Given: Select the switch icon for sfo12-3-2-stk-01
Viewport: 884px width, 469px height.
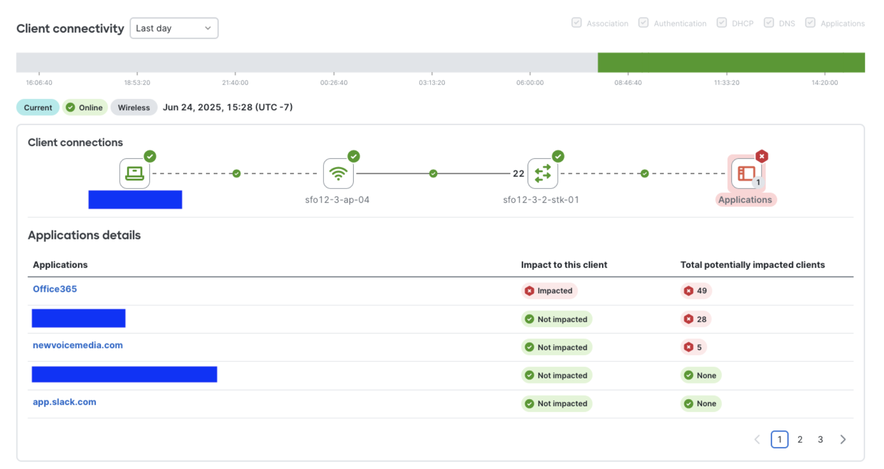Looking at the screenshot, I should click(x=542, y=173).
